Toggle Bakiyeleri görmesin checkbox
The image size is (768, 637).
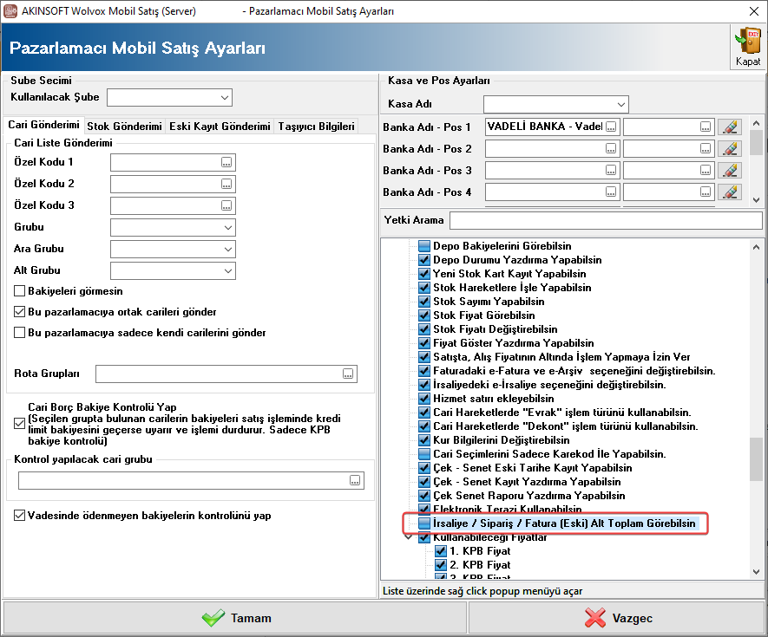tap(20, 291)
